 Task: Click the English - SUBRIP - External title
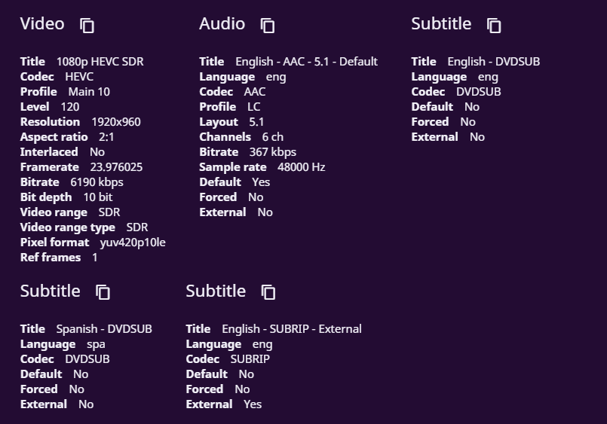click(x=291, y=329)
